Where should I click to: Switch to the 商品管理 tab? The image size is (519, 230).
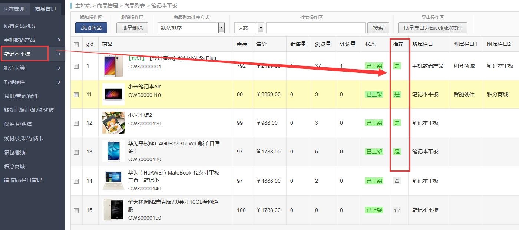coord(45,9)
